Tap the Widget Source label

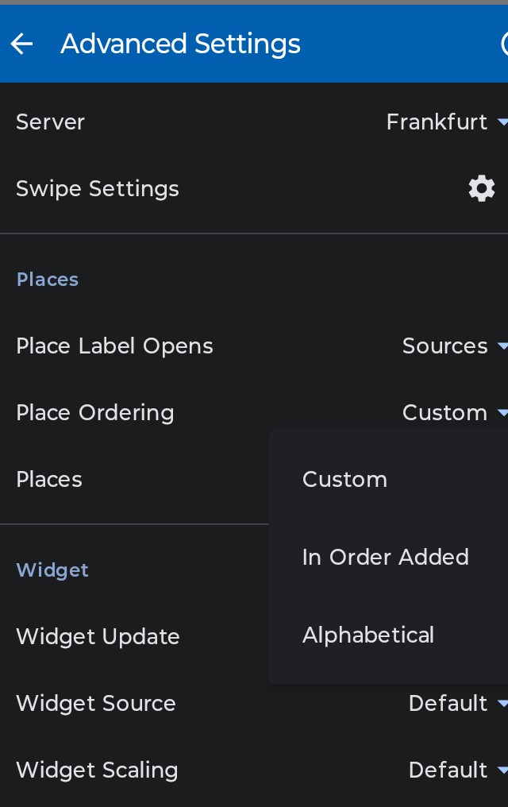pyautogui.click(x=96, y=704)
